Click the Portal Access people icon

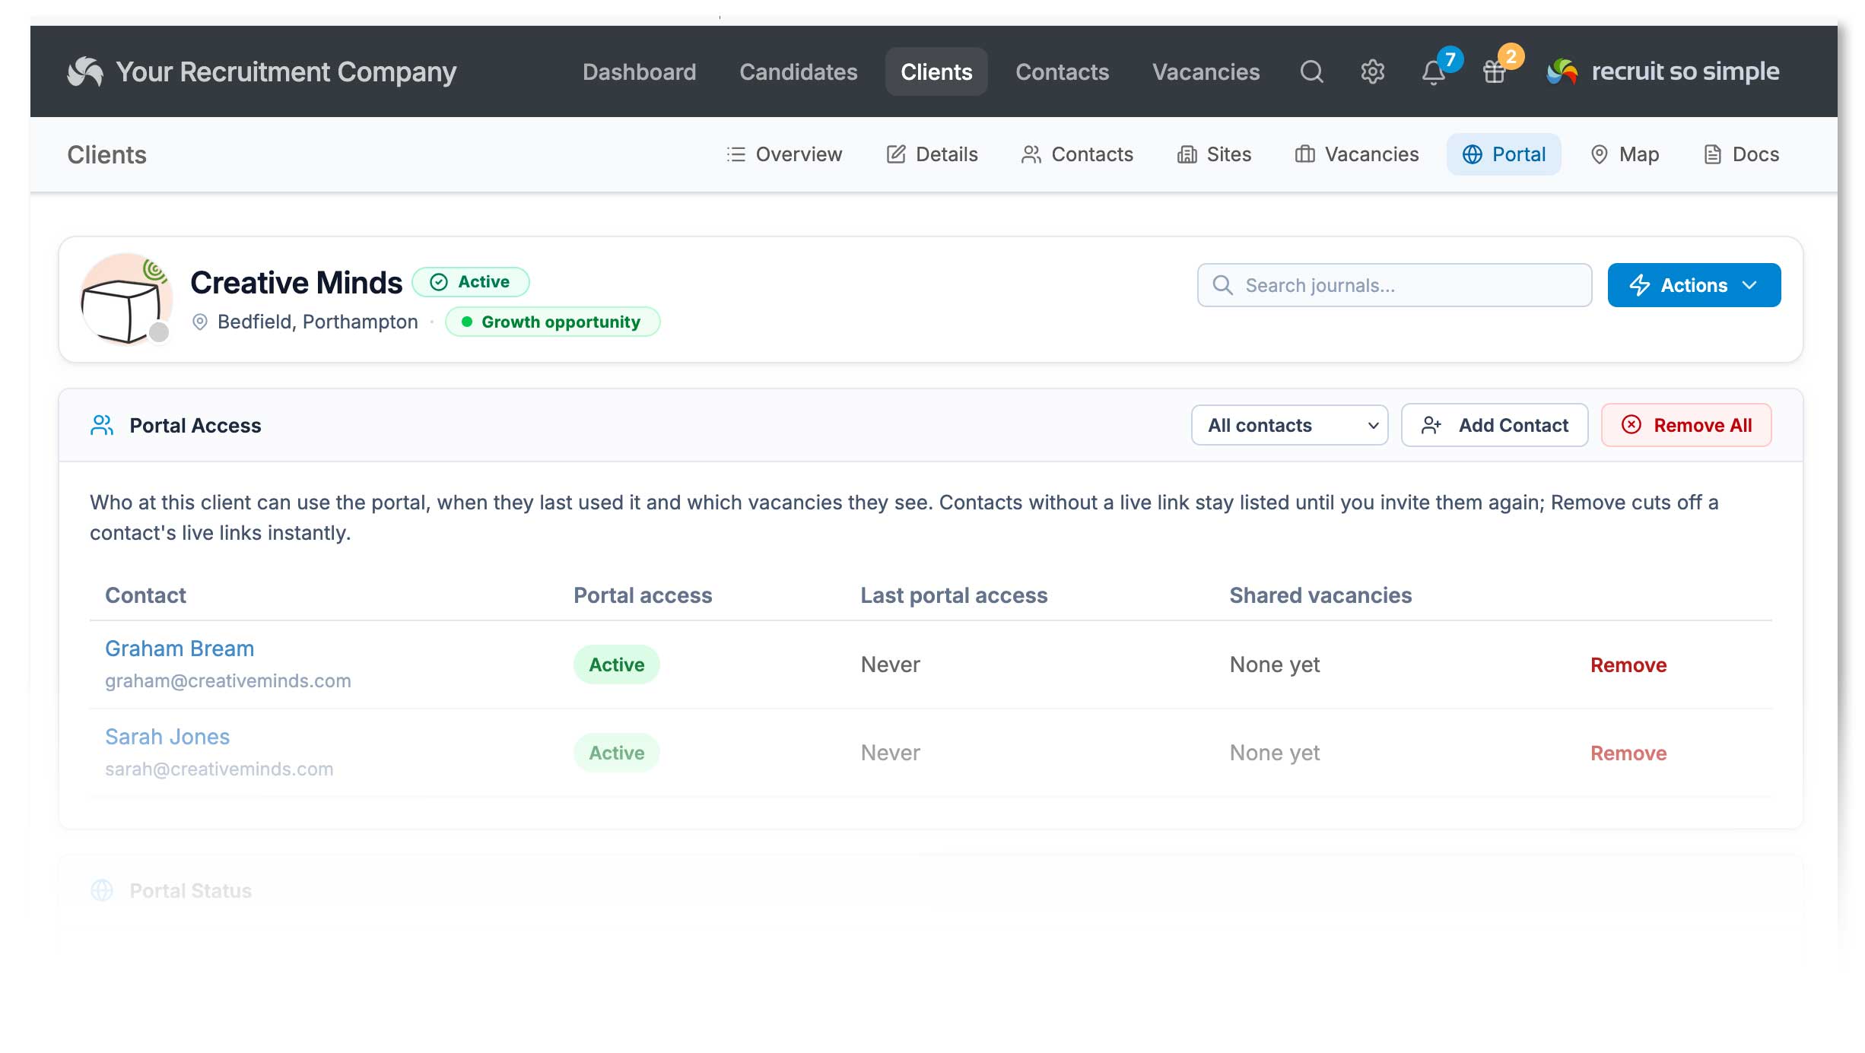102,425
